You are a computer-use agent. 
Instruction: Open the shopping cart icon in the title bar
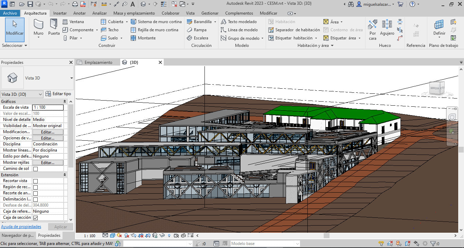point(400,4)
